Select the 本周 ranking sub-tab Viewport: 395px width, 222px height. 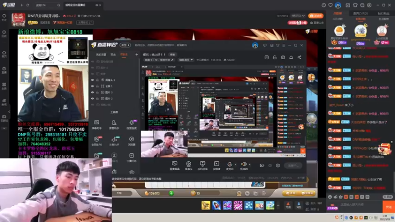click(360, 19)
